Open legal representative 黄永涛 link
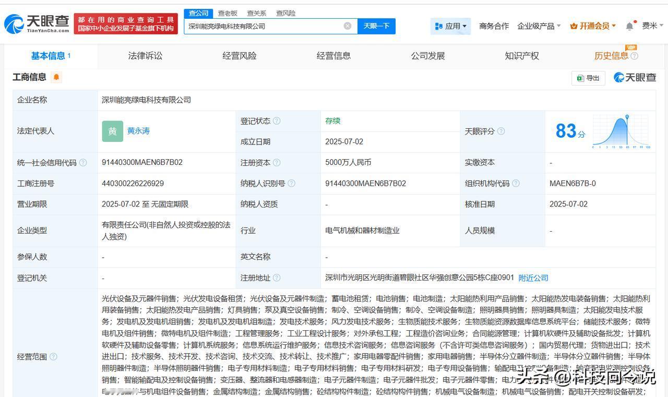 click(x=138, y=131)
